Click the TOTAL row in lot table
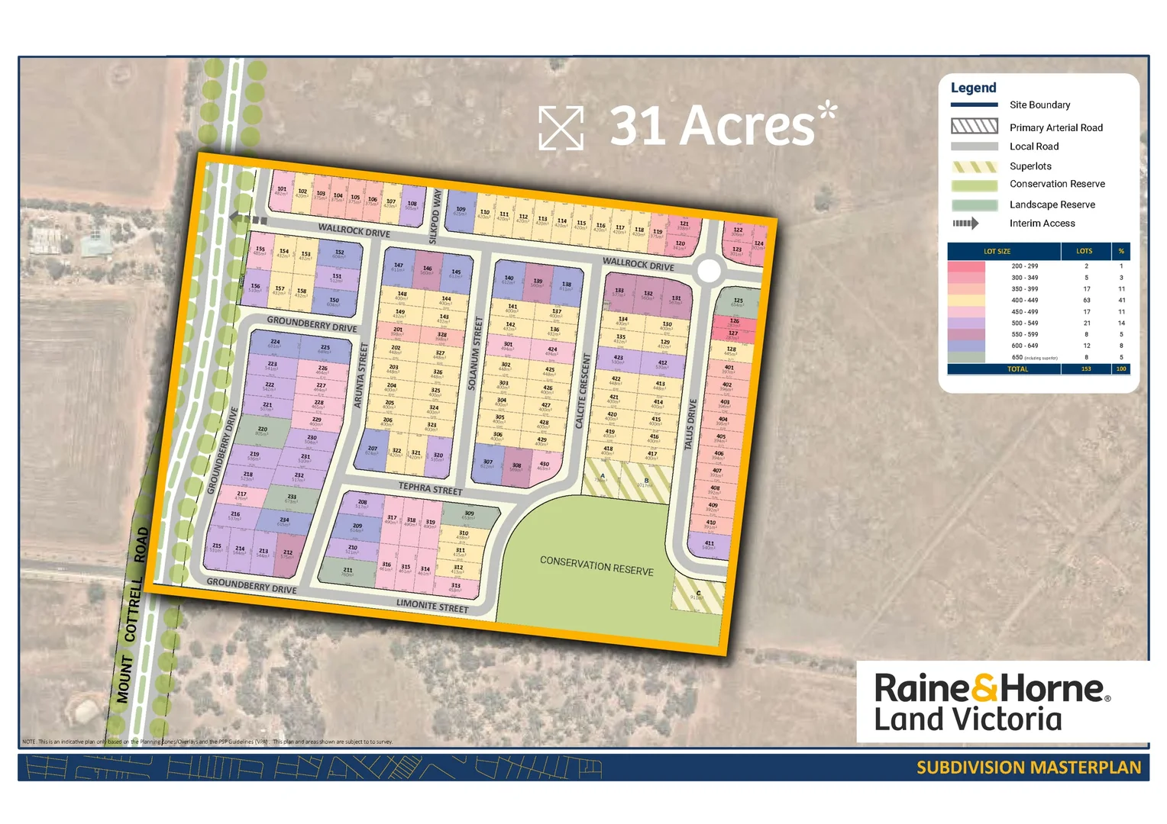The width and height of the screenshot is (1167, 824). pyautogui.click(x=1017, y=369)
